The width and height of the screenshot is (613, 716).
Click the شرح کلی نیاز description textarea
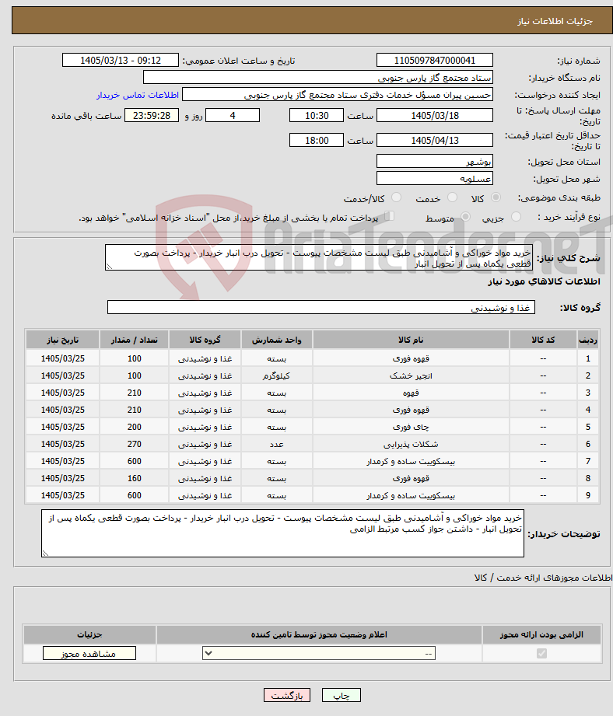(x=319, y=257)
